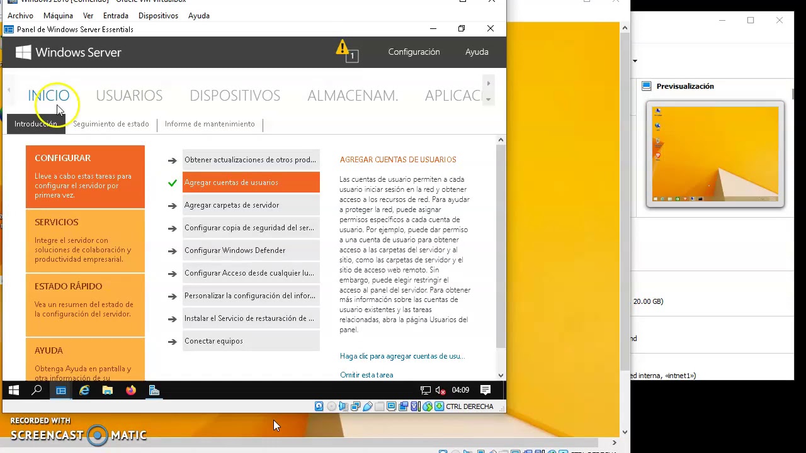Click the VirtualBox optical disc status icon
The image size is (806, 453).
[331, 406]
